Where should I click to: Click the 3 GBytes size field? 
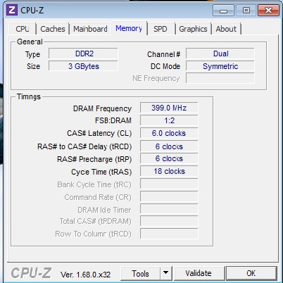click(x=83, y=66)
